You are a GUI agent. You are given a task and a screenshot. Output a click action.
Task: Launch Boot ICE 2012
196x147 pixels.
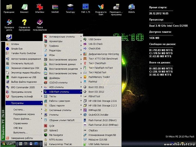tap(102, 92)
